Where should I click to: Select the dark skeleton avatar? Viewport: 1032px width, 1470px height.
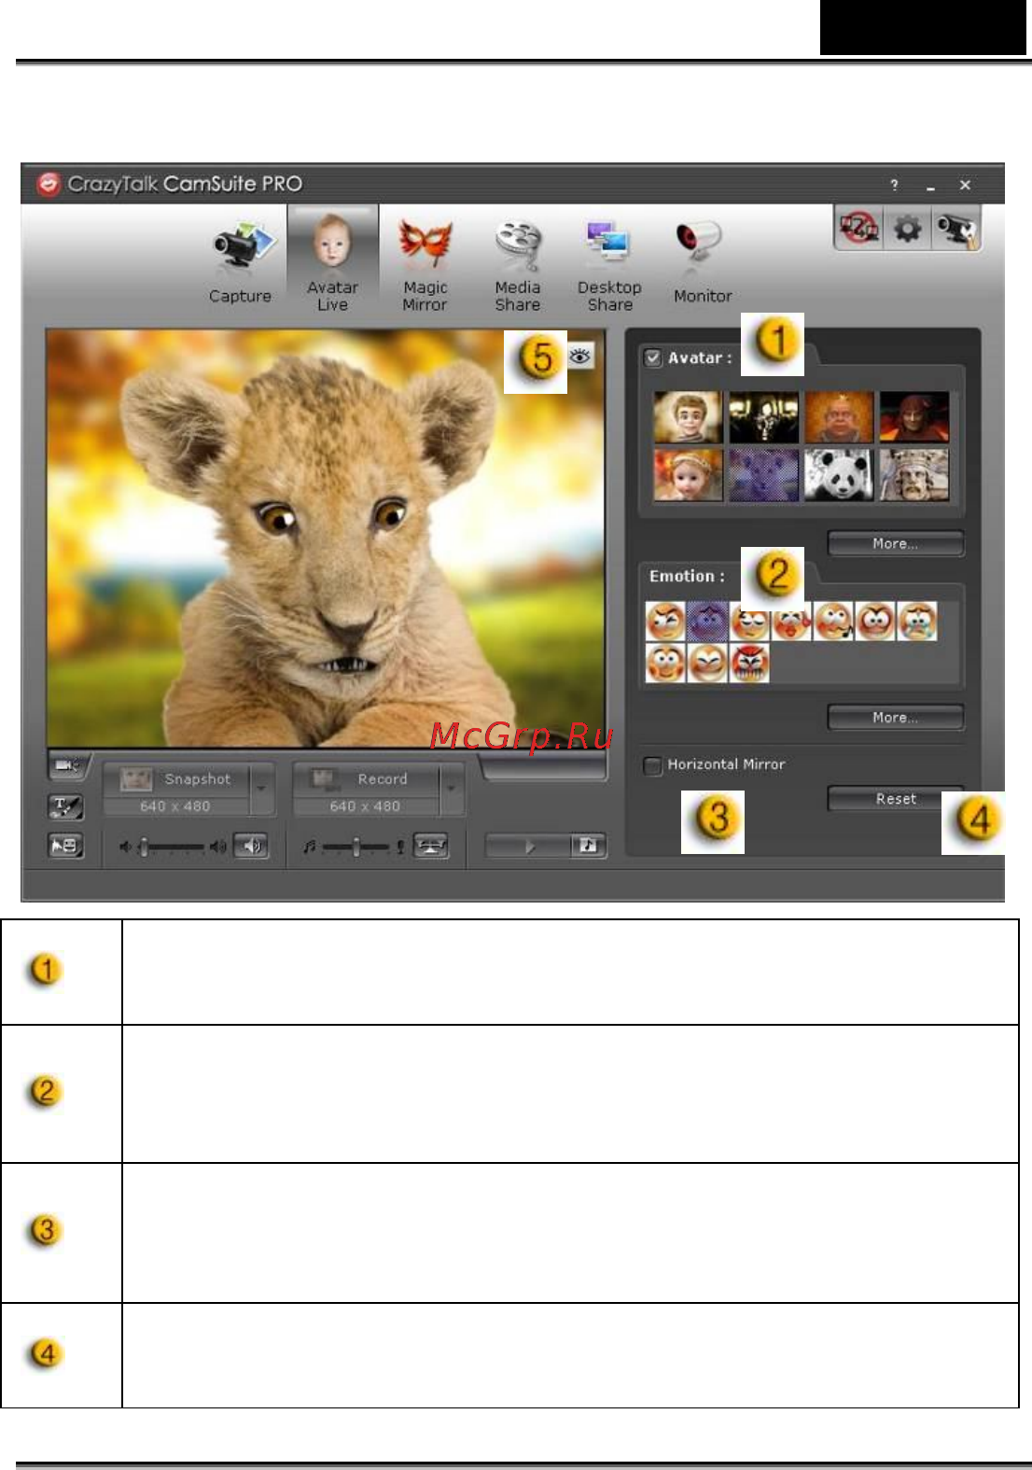[763, 416]
